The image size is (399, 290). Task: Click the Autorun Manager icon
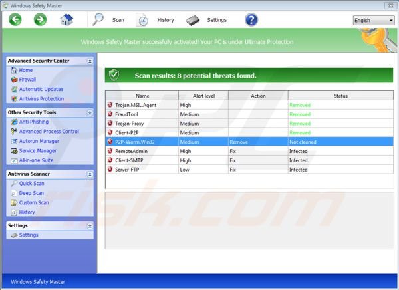tap(14, 141)
